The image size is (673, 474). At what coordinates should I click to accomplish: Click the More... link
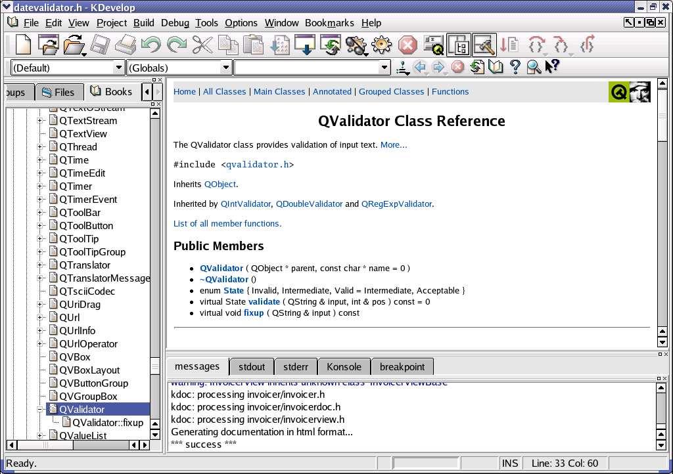click(x=394, y=145)
